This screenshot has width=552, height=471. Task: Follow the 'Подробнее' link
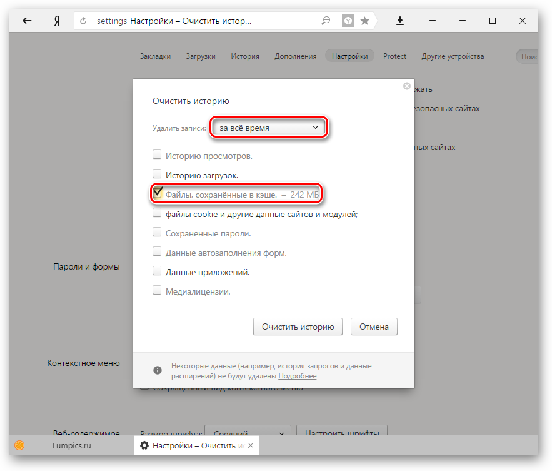[298, 376]
